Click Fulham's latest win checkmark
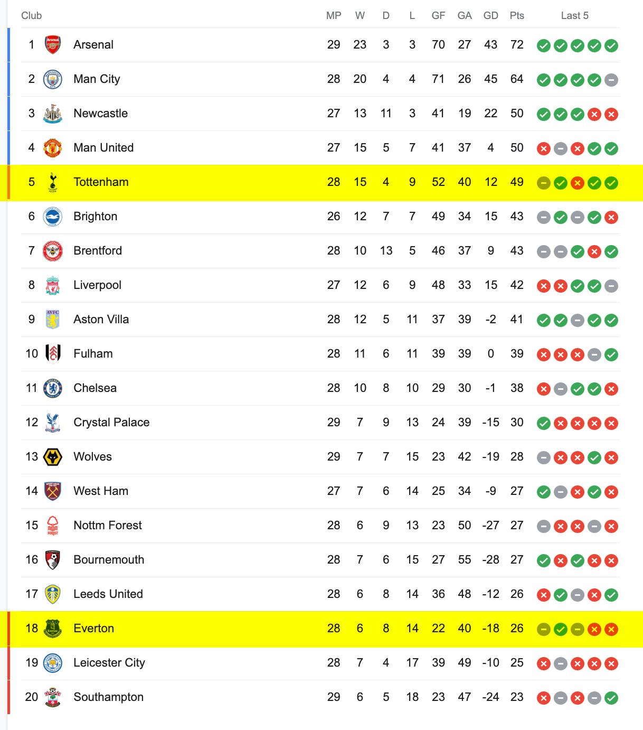The width and height of the screenshot is (643, 730). (x=611, y=354)
